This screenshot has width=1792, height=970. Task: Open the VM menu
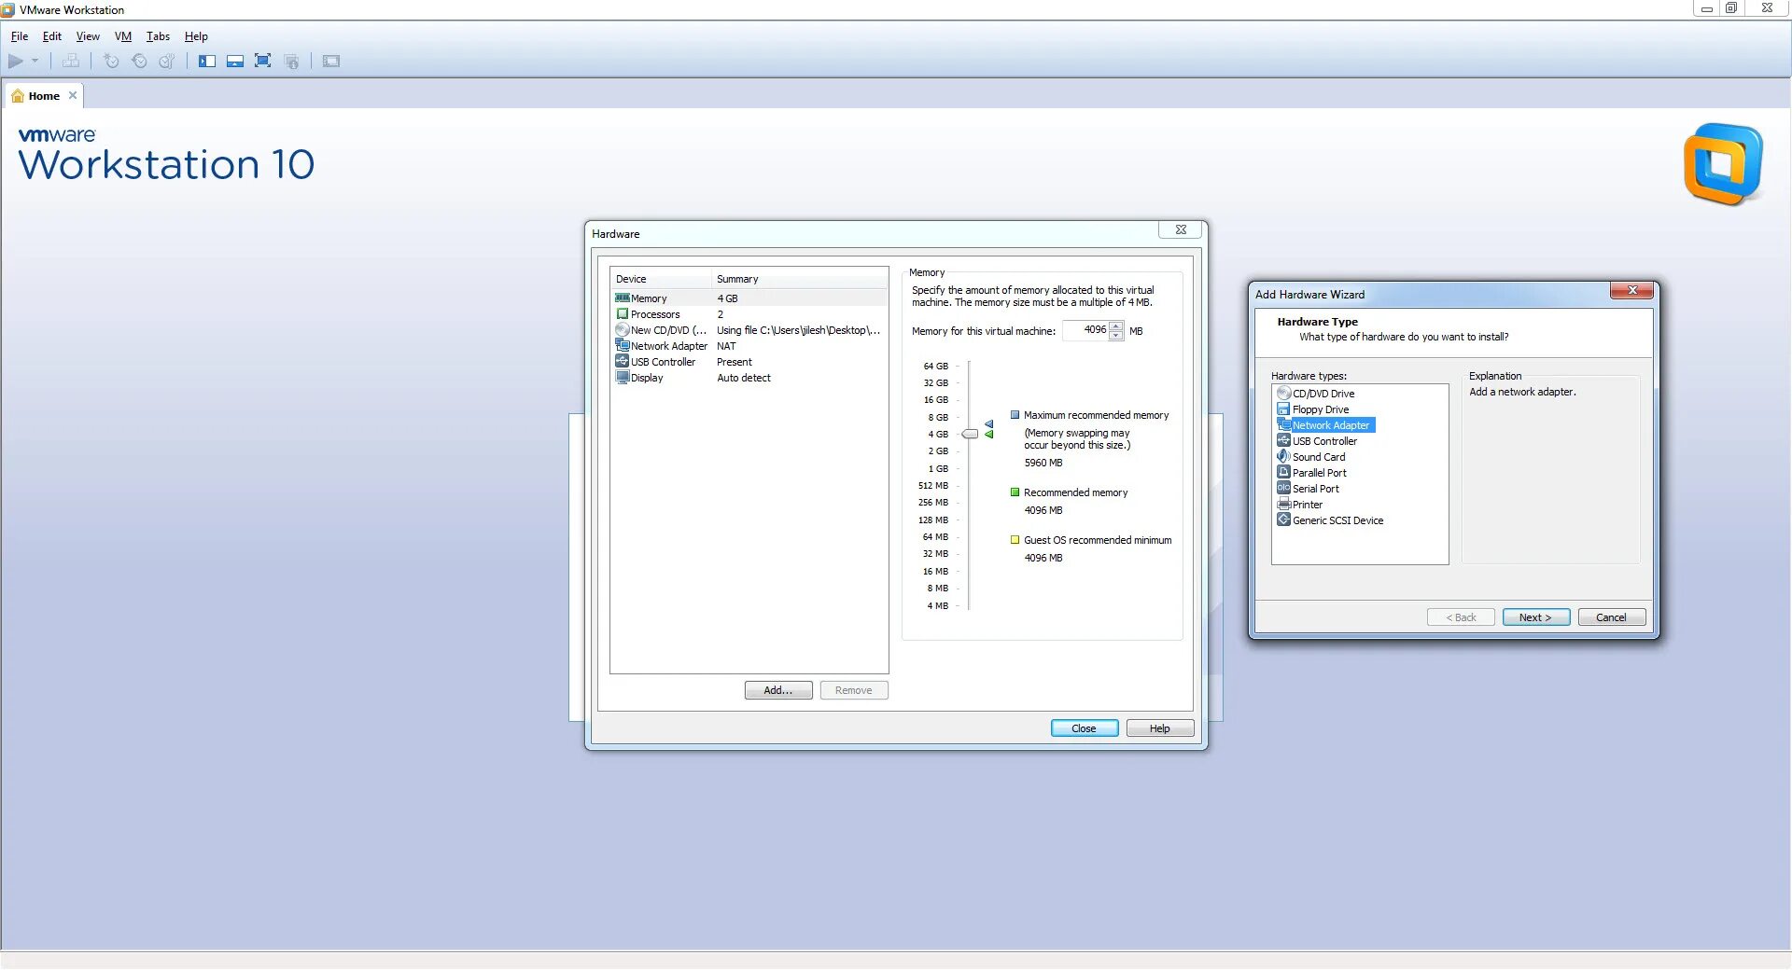pyautogui.click(x=123, y=36)
